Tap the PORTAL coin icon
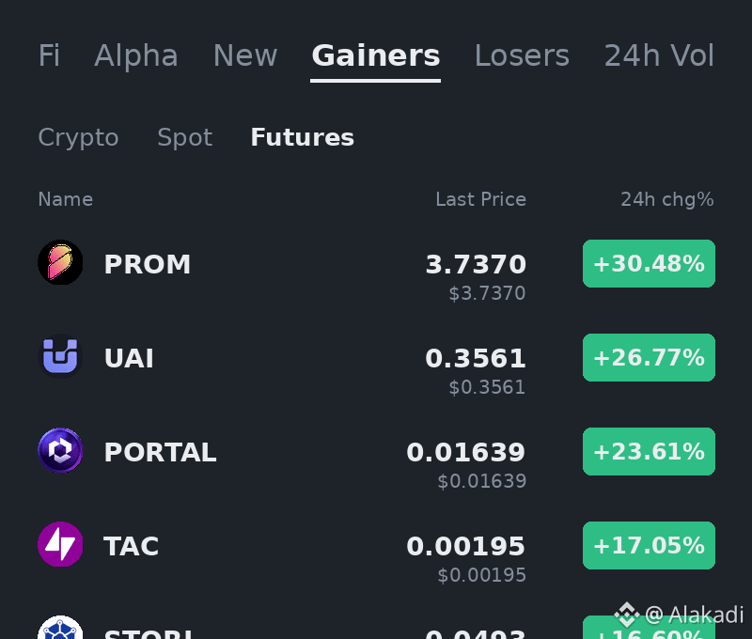Image resolution: width=752 pixels, height=639 pixels. click(x=60, y=450)
